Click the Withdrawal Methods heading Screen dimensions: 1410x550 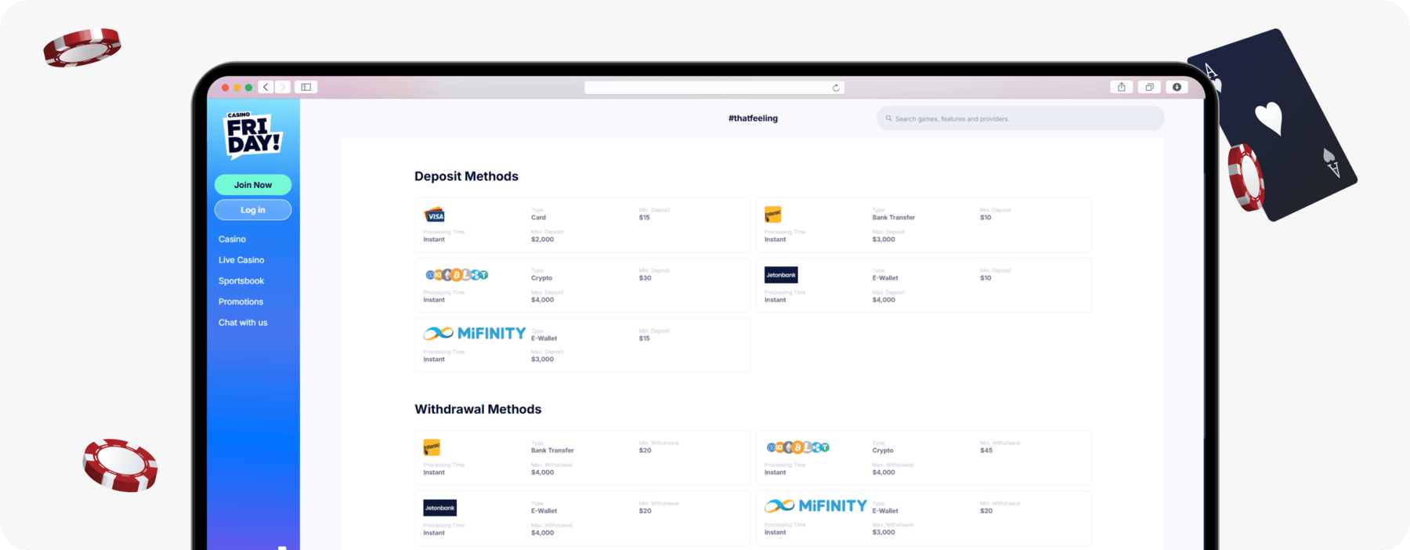coord(478,409)
